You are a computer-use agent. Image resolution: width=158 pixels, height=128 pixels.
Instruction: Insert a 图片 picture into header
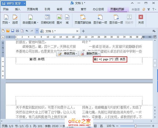(x=59, y=19)
